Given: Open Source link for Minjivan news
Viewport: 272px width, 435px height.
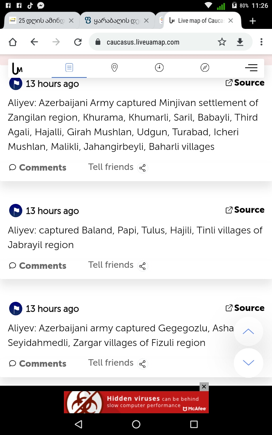Looking at the screenshot, I should click(245, 83).
